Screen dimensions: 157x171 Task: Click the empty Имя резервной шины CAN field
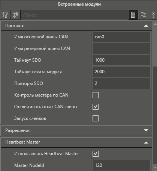(121, 48)
